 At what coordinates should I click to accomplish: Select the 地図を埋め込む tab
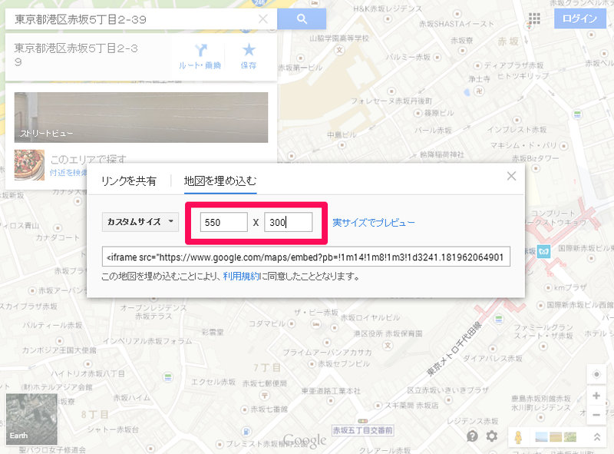pyautogui.click(x=220, y=181)
